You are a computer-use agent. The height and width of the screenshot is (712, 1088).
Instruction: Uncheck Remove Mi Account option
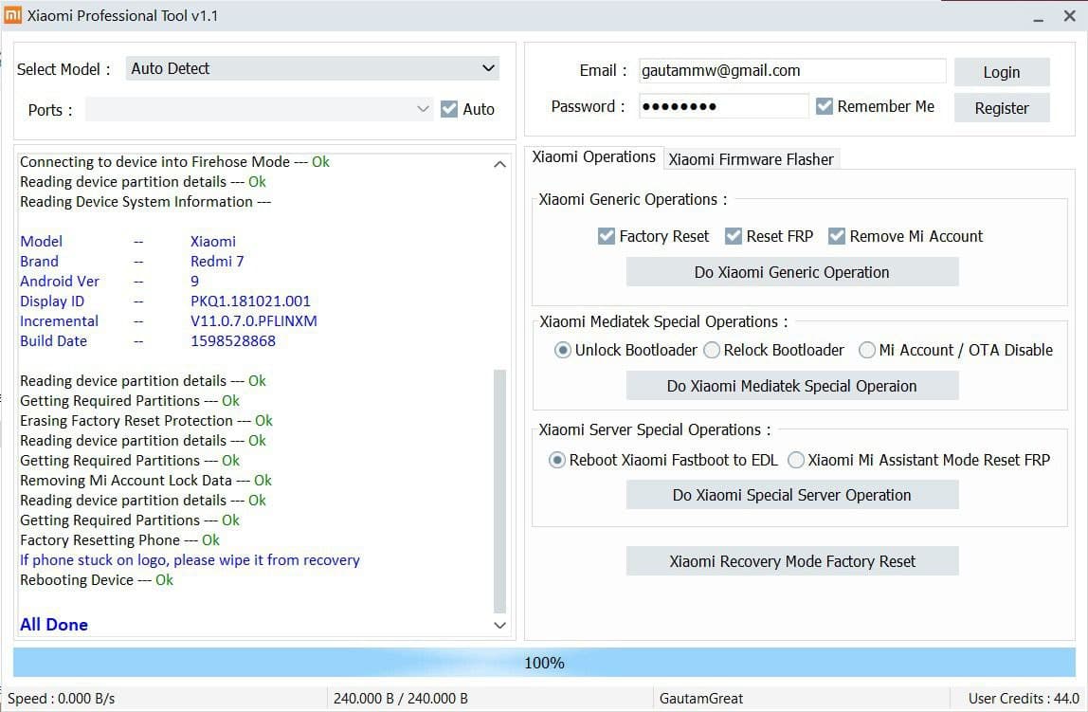(836, 236)
